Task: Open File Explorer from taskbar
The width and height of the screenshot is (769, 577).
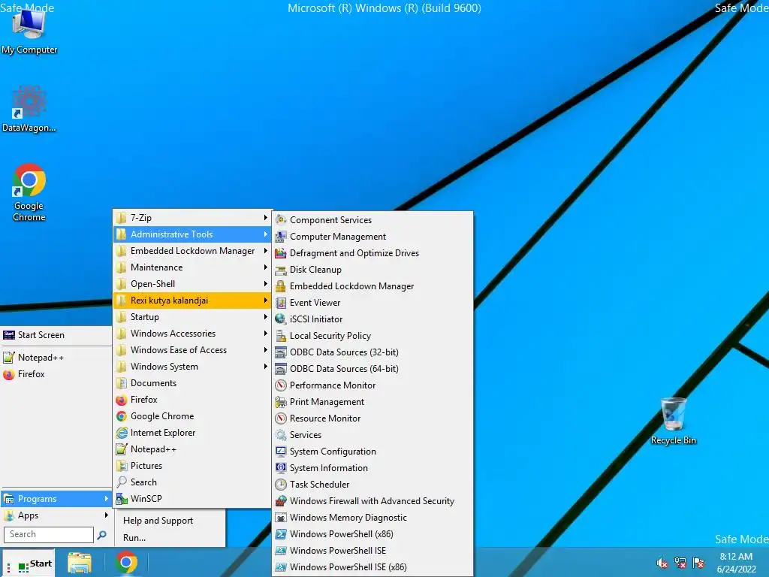Action: [80, 563]
